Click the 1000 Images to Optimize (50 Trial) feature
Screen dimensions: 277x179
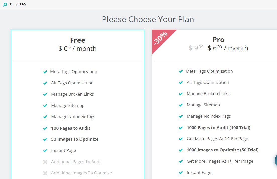[223, 150]
